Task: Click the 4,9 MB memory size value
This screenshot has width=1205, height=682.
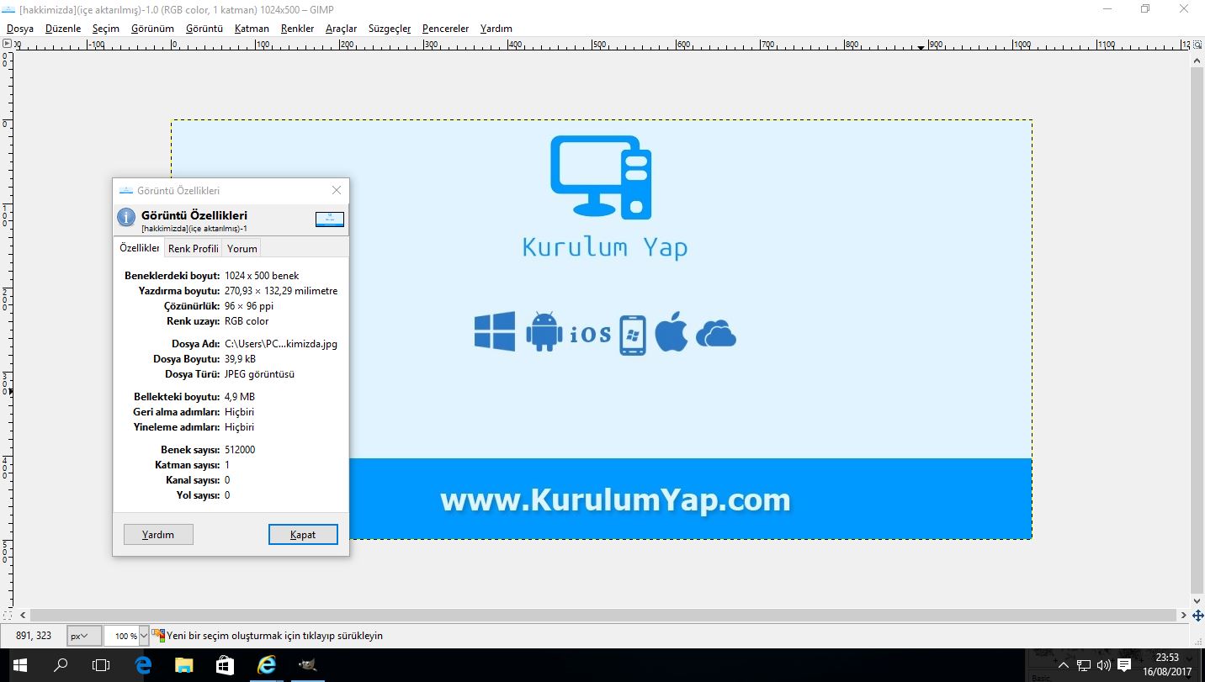Action: 240,397
